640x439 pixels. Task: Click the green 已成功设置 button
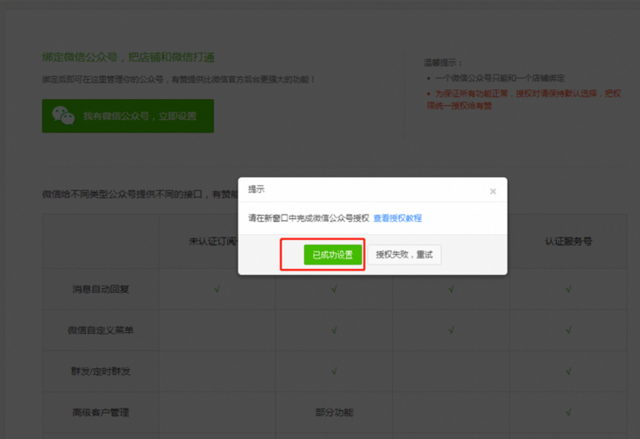tap(332, 255)
